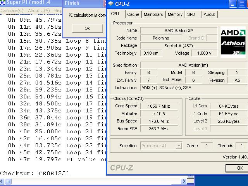The width and height of the screenshot is (248, 186).
Task: Click the 0h 09m 45.797s line
Action: coord(35,20)
